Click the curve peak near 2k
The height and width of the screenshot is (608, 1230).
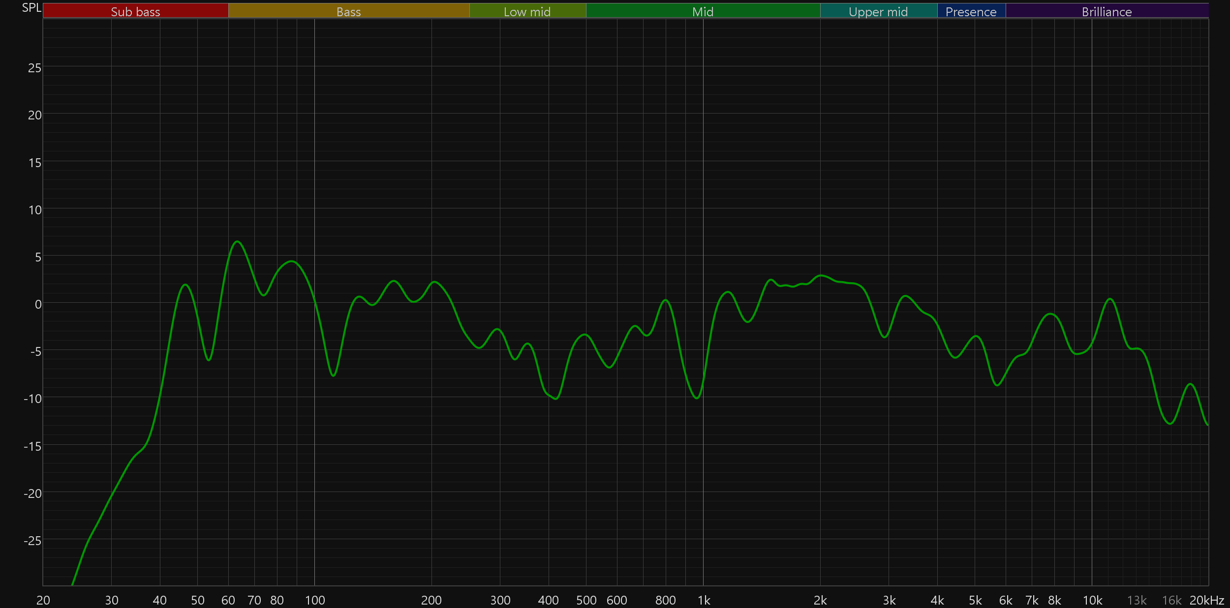[x=820, y=275]
